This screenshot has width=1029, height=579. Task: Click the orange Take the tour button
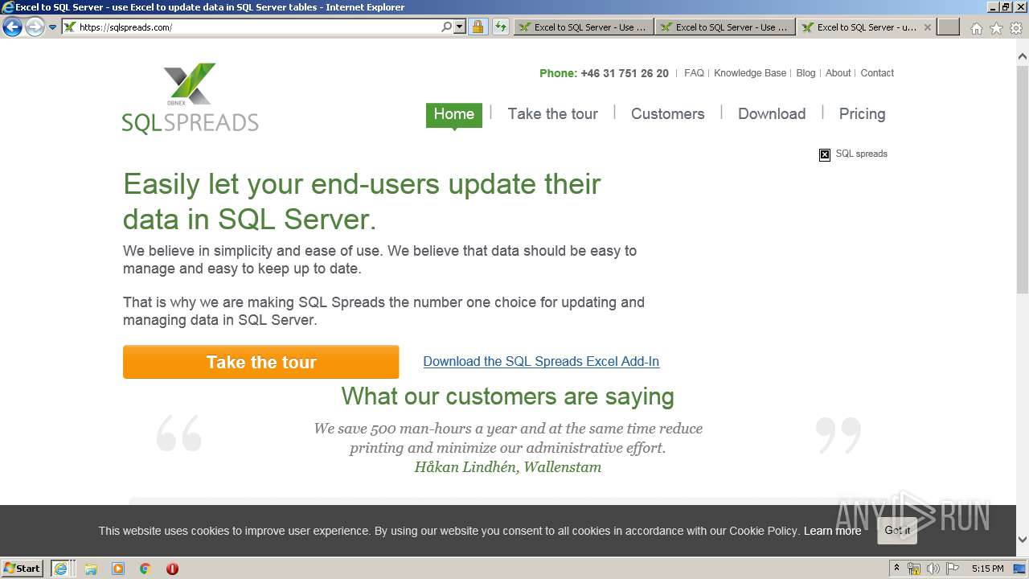pos(260,362)
